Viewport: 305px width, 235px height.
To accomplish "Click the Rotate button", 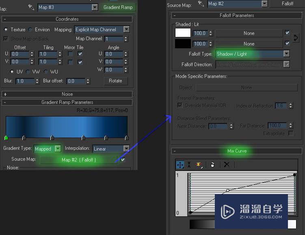I will (x=115, y=81).
